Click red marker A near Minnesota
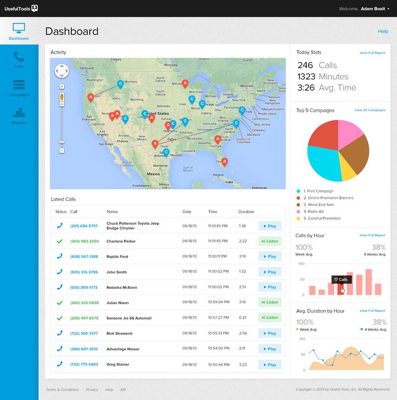 coord(185,83)
